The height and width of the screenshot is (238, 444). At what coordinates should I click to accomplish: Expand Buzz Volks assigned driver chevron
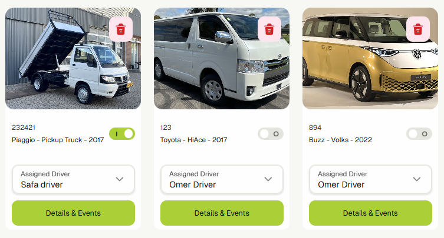click(416, 179)
